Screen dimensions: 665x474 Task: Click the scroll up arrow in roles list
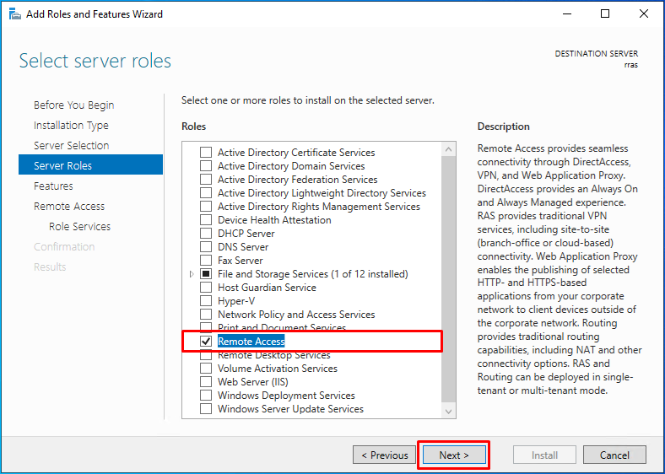coord(449,149)
